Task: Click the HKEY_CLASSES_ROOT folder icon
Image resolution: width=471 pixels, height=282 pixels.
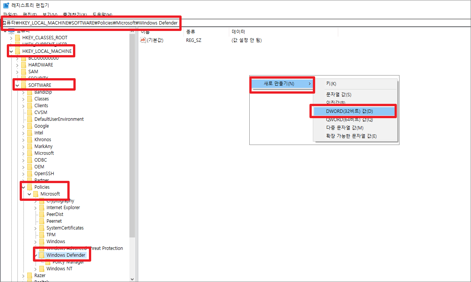Action: tap(18, 38)
